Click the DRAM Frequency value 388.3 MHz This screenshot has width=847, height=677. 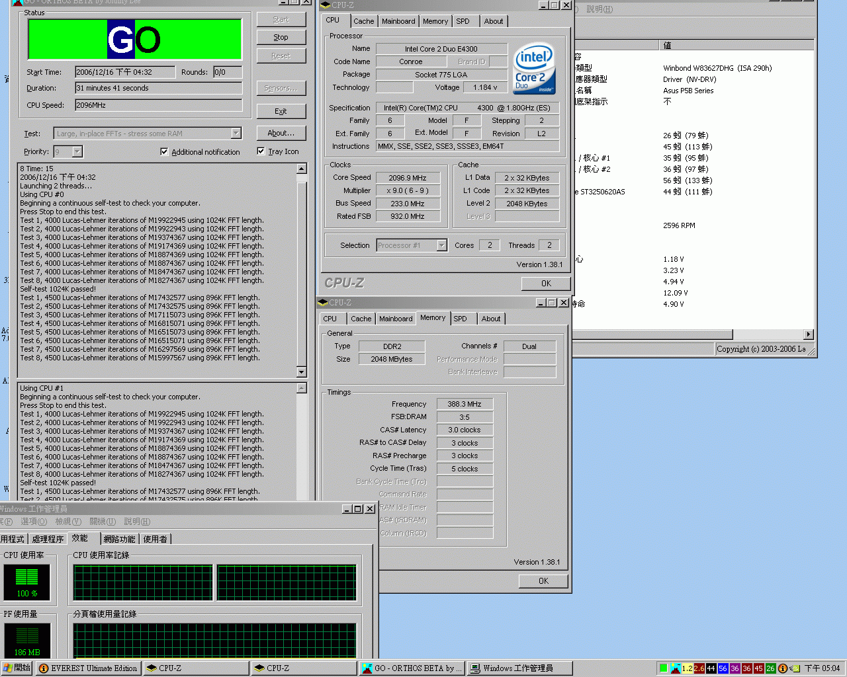point(465,404)
